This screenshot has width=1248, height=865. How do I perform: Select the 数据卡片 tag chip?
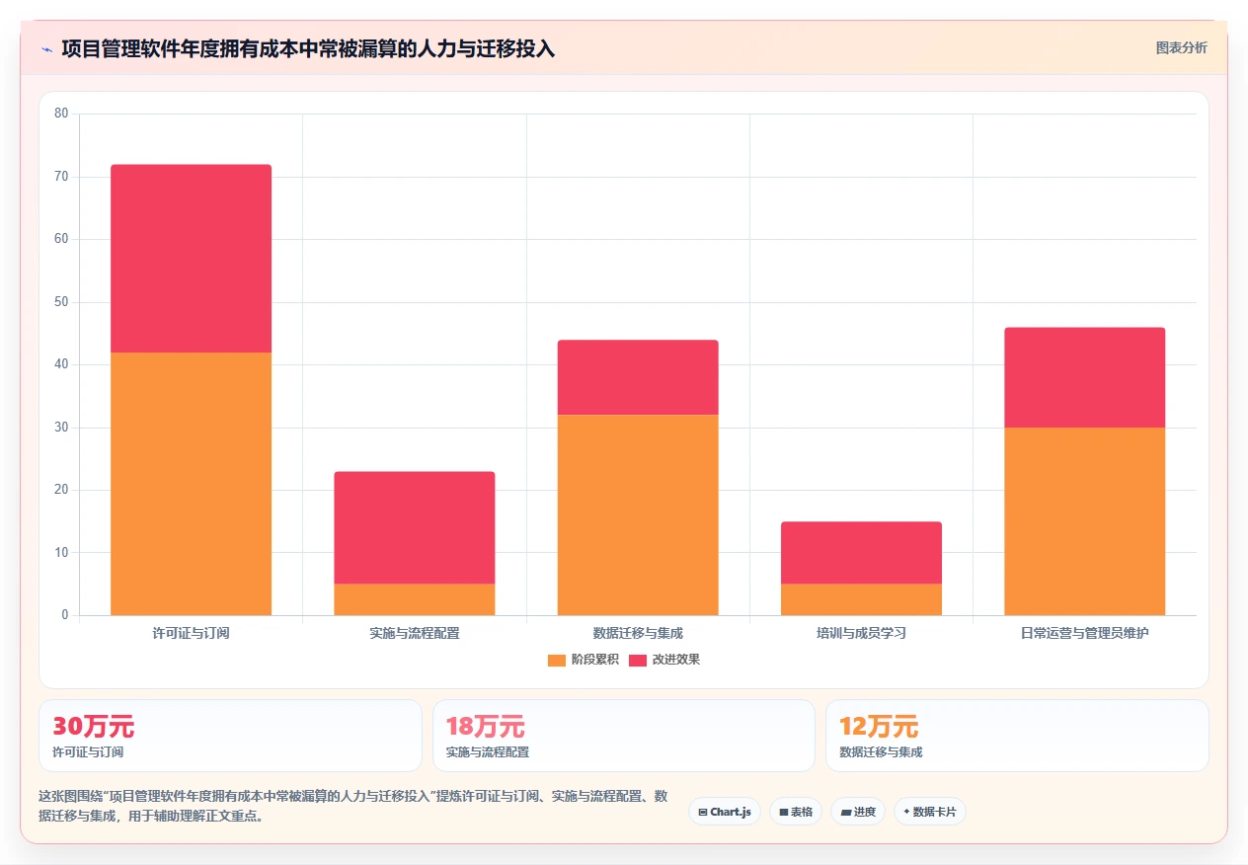[x=930, y=812]
